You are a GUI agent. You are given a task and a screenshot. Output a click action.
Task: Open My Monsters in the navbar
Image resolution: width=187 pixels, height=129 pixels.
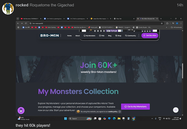(89, 36)
